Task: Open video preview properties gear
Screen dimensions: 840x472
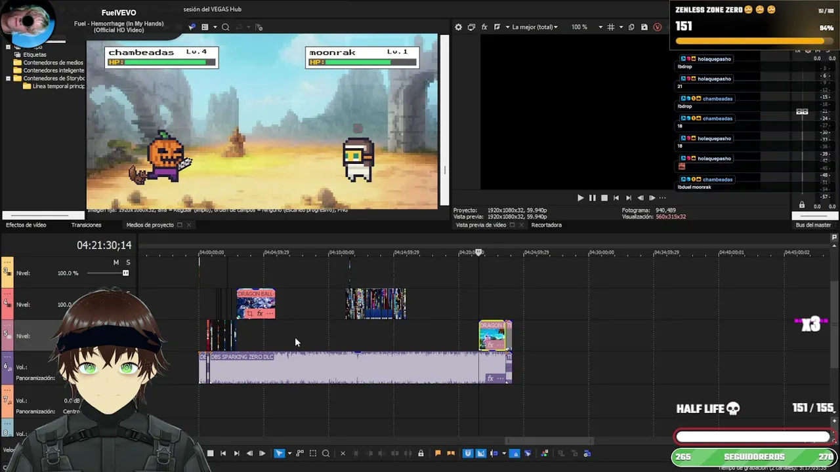Action: [458, 27]
